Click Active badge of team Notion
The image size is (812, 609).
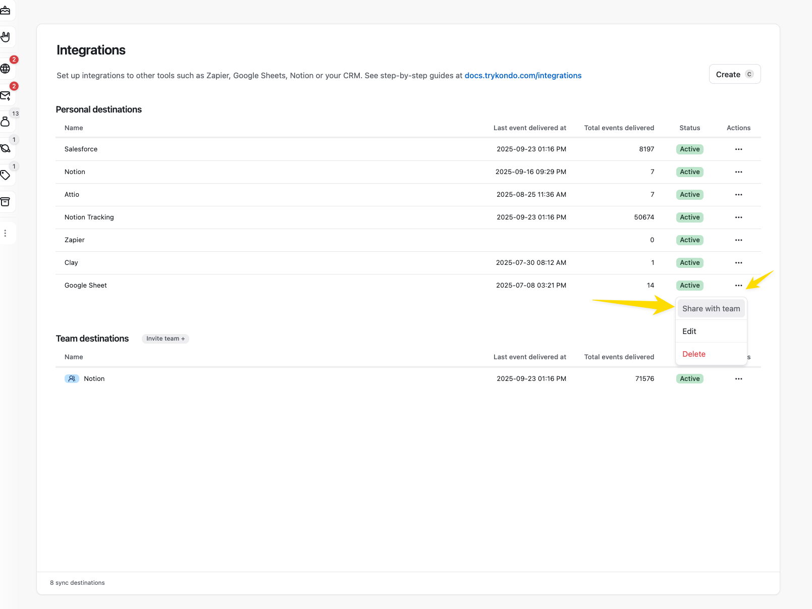[x=689, y=379]
